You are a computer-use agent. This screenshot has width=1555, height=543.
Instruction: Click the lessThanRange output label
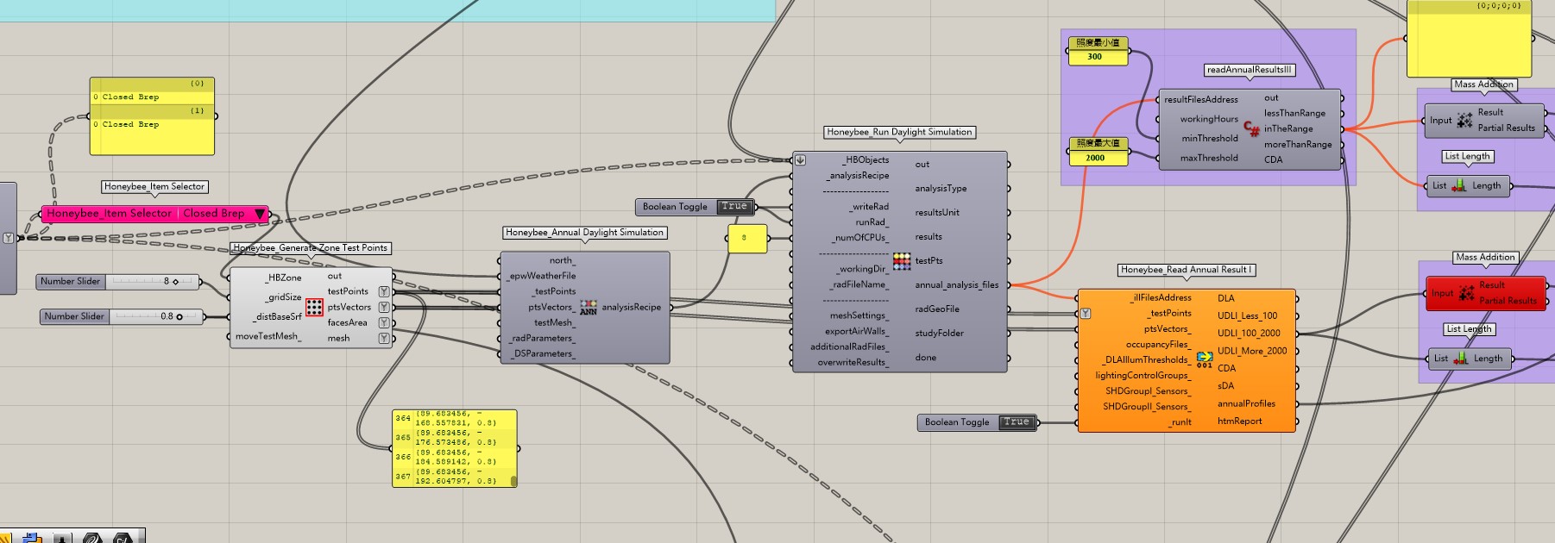pos(1294,113)
